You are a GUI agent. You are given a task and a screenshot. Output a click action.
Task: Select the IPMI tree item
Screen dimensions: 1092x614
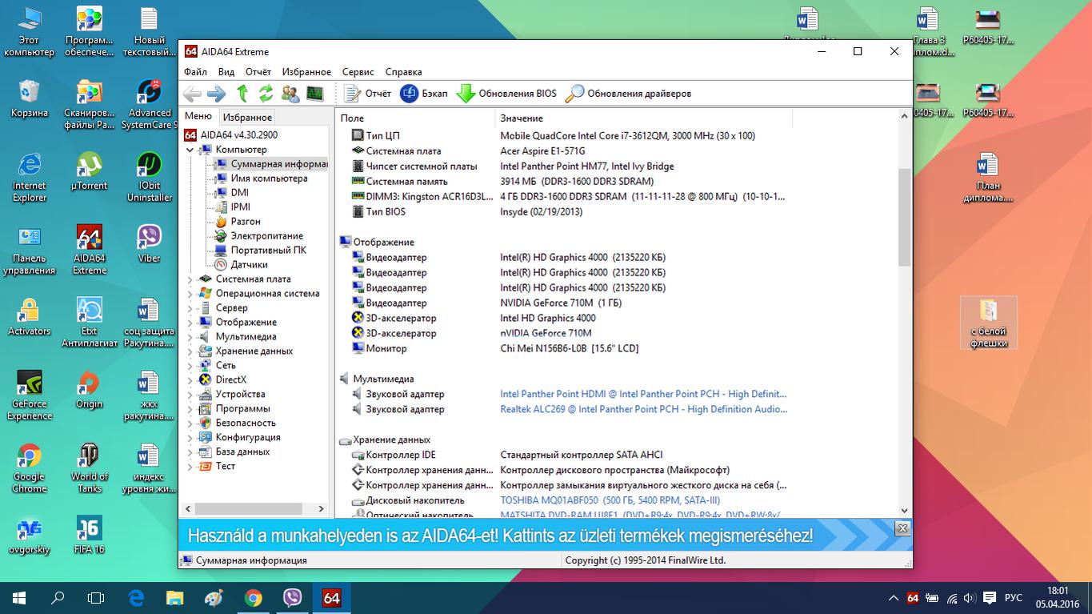(x=240, y=207)
